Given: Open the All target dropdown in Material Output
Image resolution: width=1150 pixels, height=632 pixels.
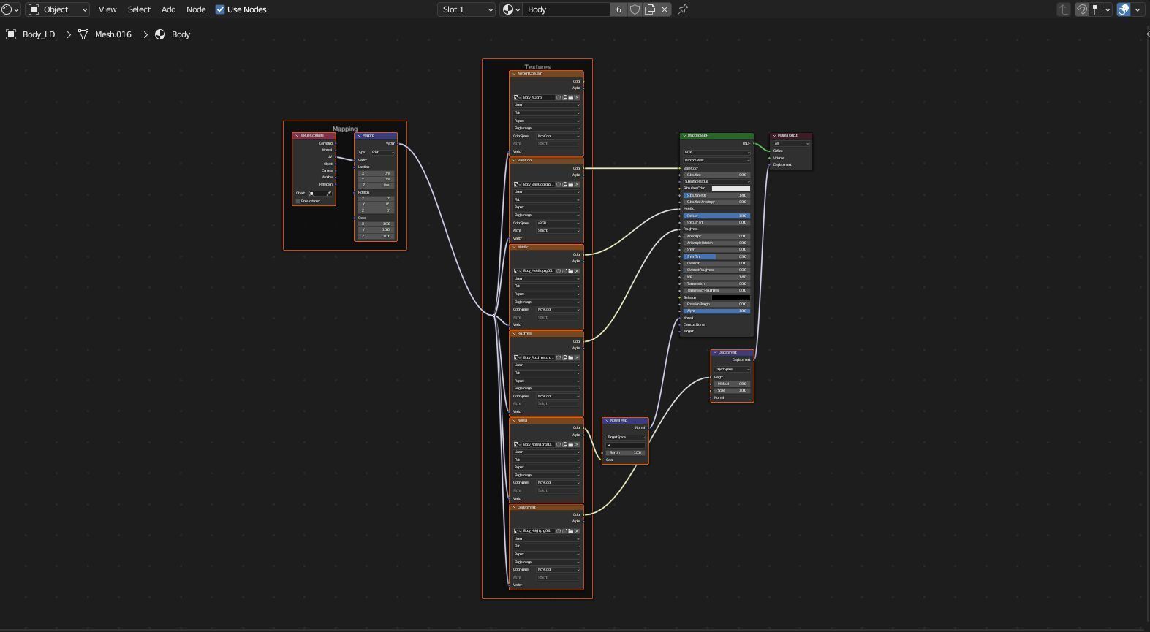Looking at the screenshot, I should [792, 143].
